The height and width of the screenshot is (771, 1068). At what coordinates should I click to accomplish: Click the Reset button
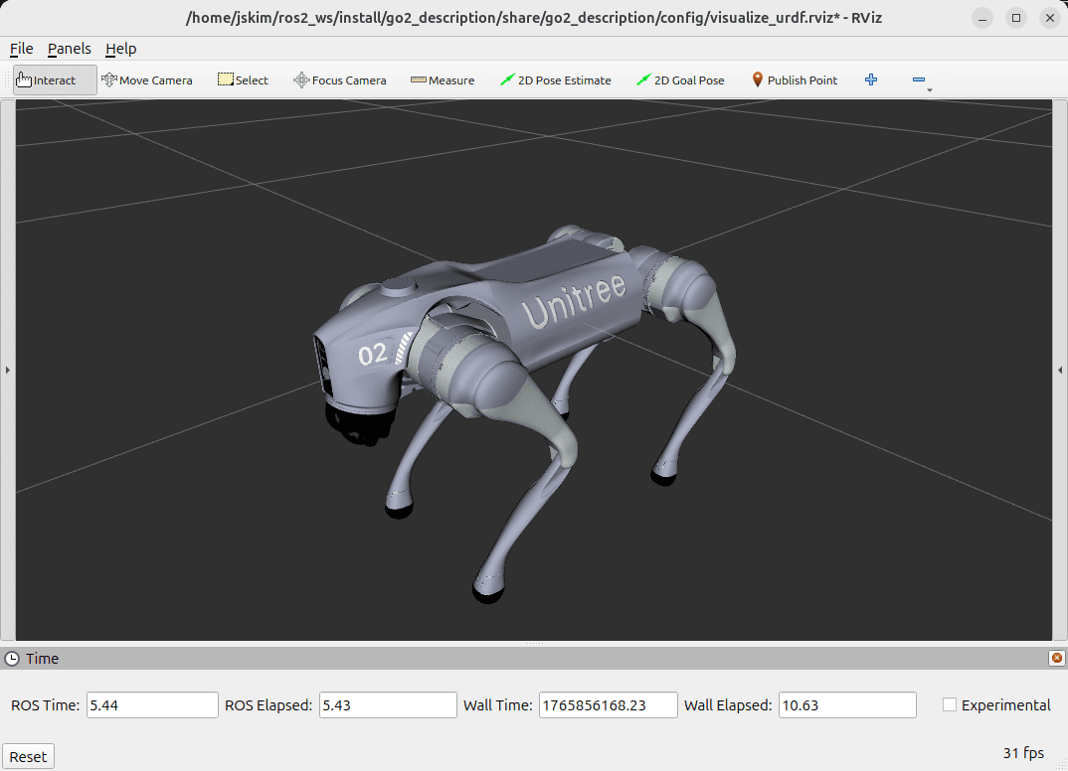pyautogui.click(x=28, y=757)
